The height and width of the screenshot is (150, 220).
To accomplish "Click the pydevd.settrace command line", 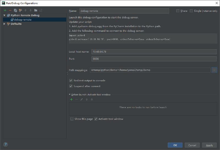I will pos(120,39).
